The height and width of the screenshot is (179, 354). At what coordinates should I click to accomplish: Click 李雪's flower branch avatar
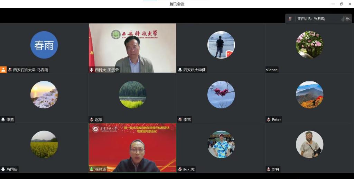221,95
